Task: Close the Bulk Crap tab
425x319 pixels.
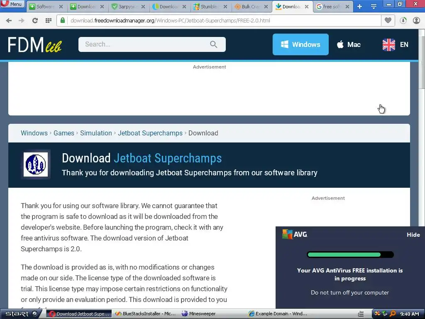Action: tap(266, 7)
